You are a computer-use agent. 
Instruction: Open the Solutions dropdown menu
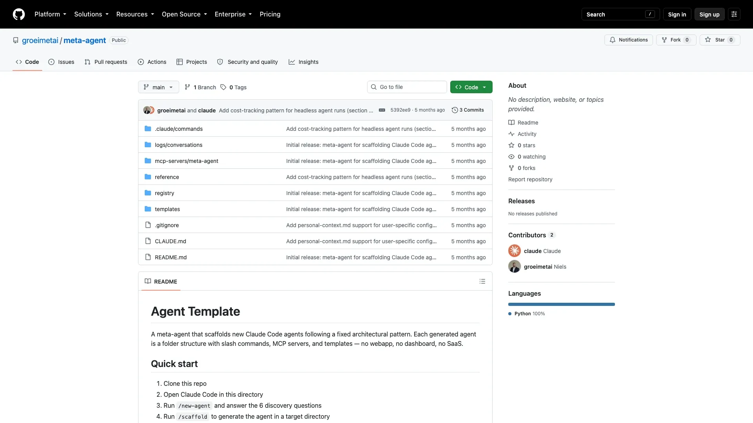(x=91, y=14)
